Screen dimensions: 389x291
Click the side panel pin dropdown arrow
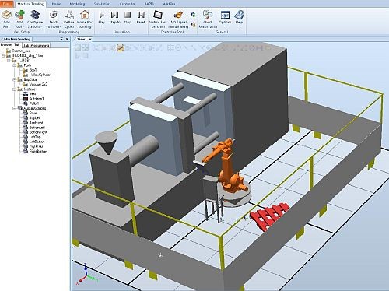[x=61, y=39]
